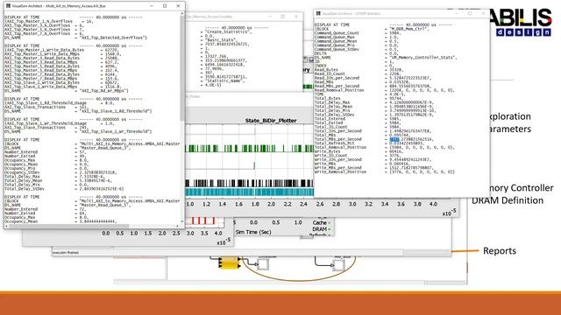Click the 'Sim Time (Sec)' axis label

click(253, 232)
